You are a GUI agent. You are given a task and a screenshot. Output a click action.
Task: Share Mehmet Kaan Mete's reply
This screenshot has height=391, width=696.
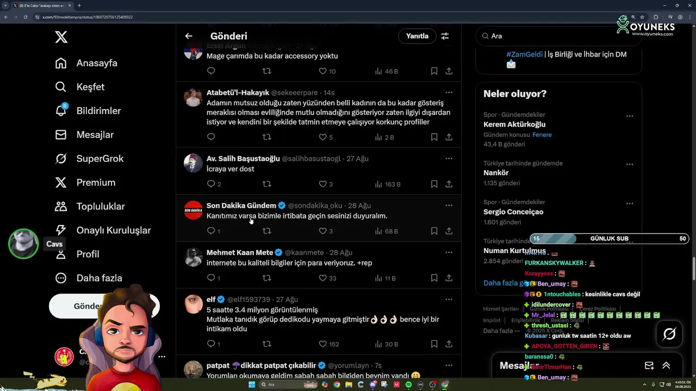[449, 278]
